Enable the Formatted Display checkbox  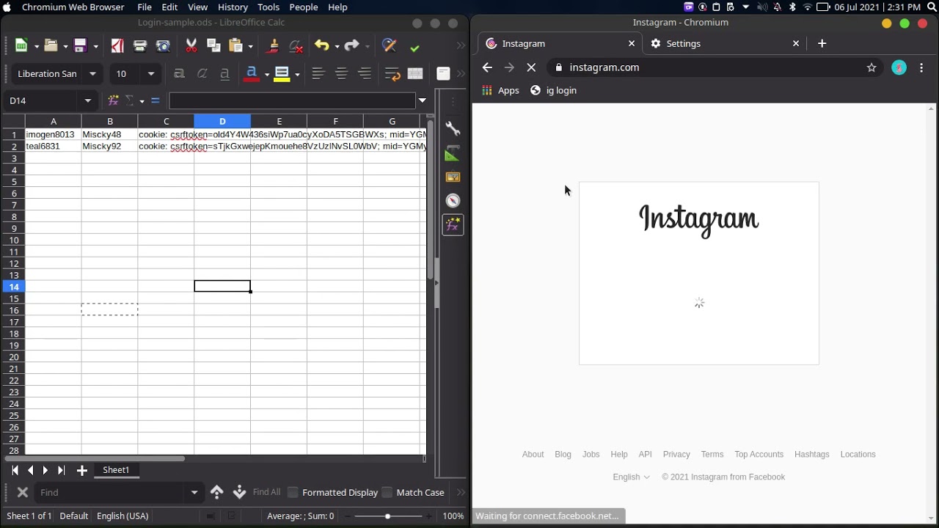(293, 492)
